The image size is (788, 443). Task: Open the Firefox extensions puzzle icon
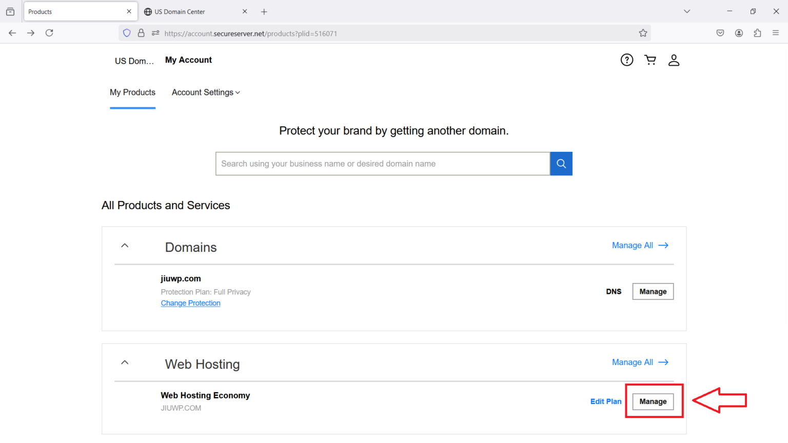click(757, 33)
